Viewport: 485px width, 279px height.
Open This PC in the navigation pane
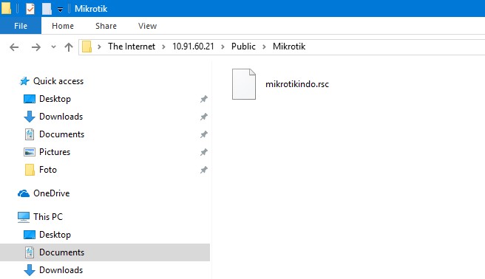[x=48, y=217]
